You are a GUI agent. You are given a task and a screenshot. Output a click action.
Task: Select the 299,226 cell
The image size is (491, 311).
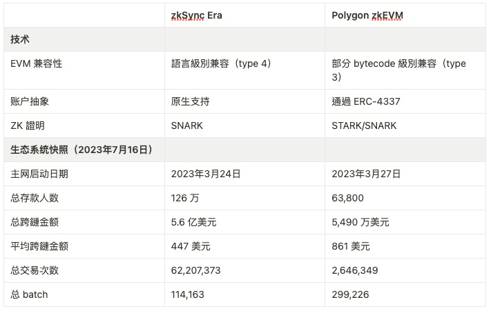405,294
